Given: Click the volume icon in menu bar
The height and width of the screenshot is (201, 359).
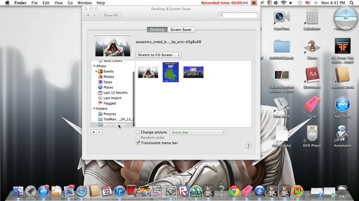Looking at the screenshot, I should 291,3.
